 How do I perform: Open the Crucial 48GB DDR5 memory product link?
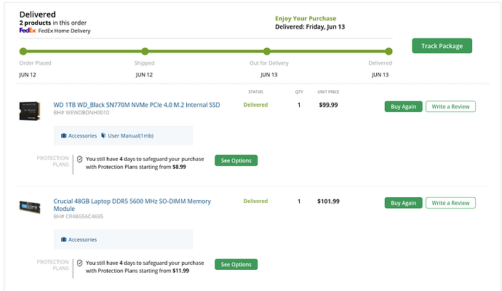pos(132,205)
